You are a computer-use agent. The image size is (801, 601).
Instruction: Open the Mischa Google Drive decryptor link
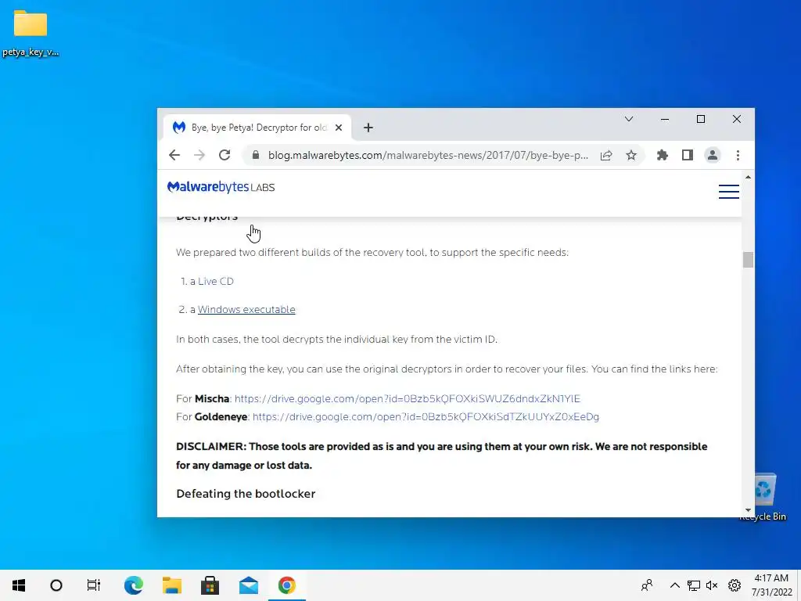coord(407,398)
